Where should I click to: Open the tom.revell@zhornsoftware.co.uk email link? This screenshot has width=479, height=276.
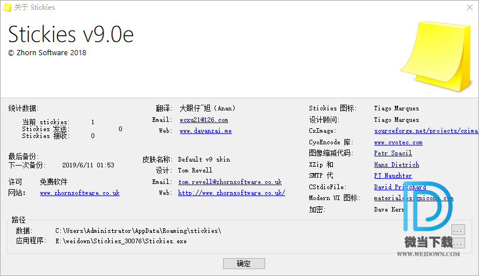tap(230, 182)
